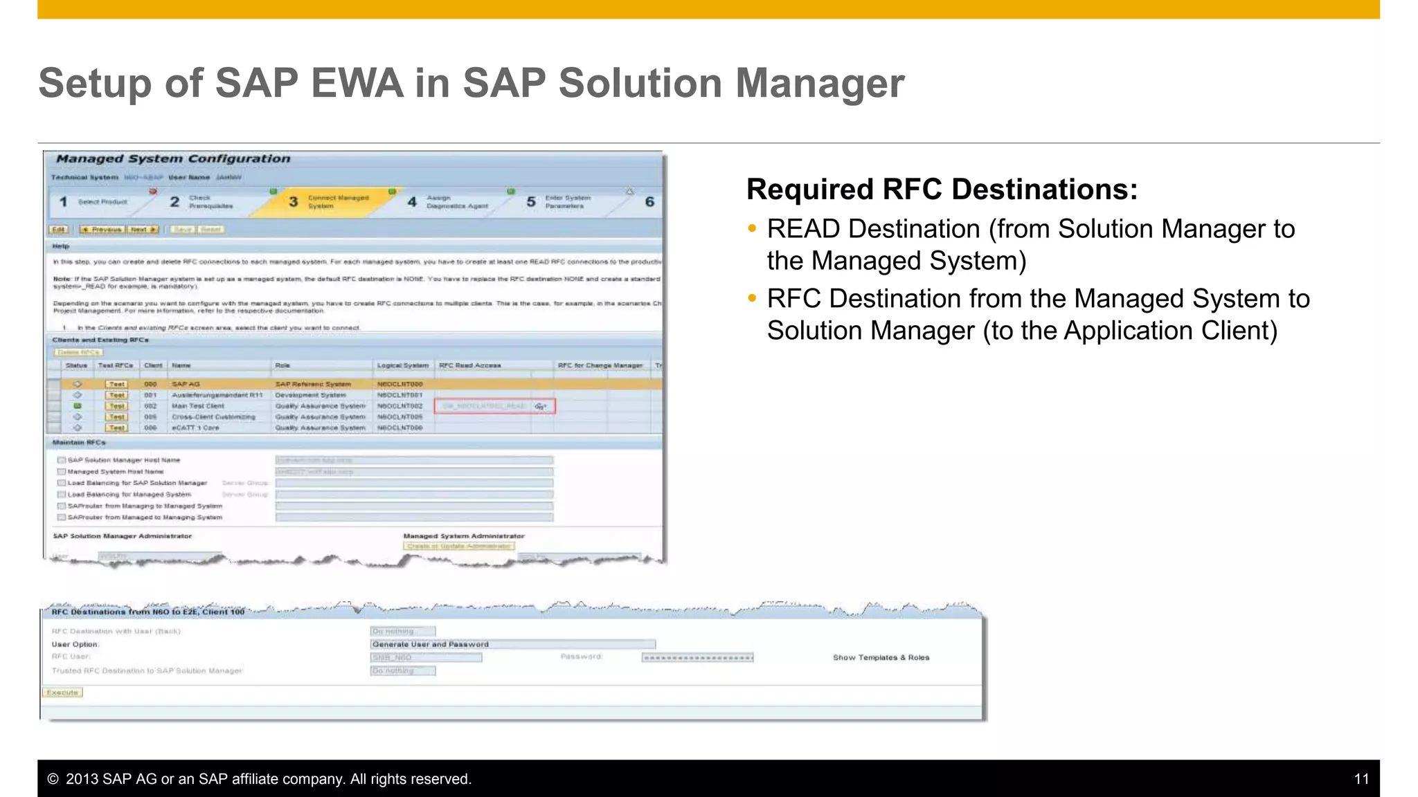This screenshot has height=797, width=1418.
Task: Click the SAP Solution Manager Host Name field
Action: pos(414,460)
